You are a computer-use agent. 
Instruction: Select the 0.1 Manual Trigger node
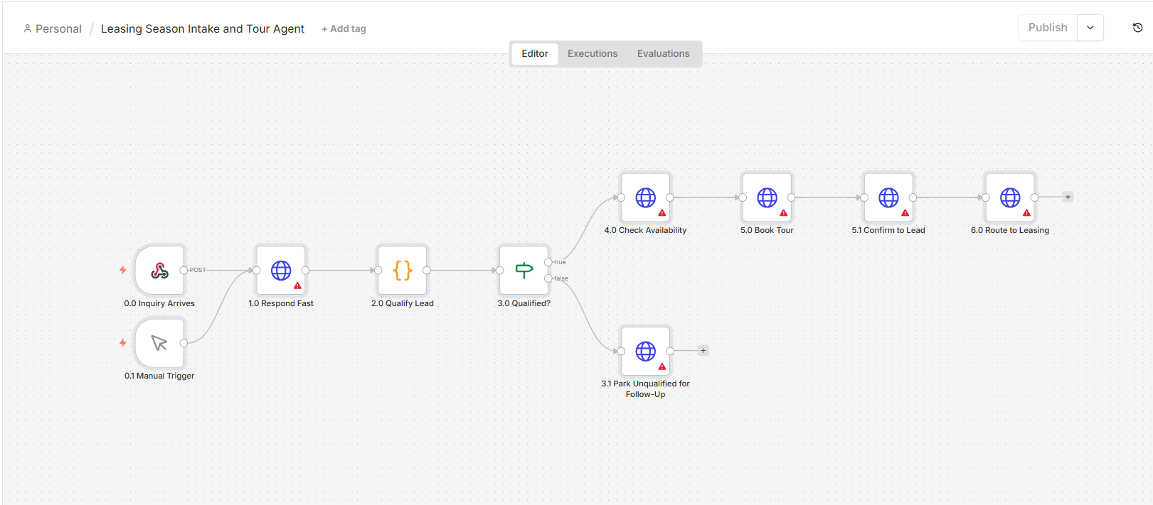tap(159, 343)
